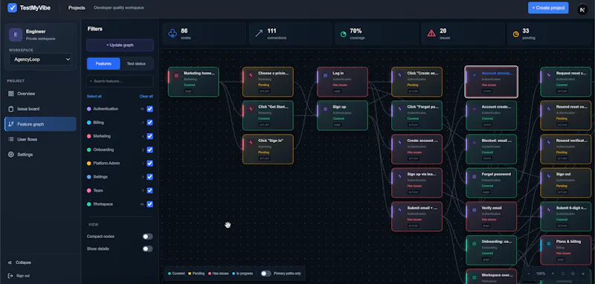This screenshot has width=595, height=284.
Task: Click the In progress legend label
Action: [245, 274]
